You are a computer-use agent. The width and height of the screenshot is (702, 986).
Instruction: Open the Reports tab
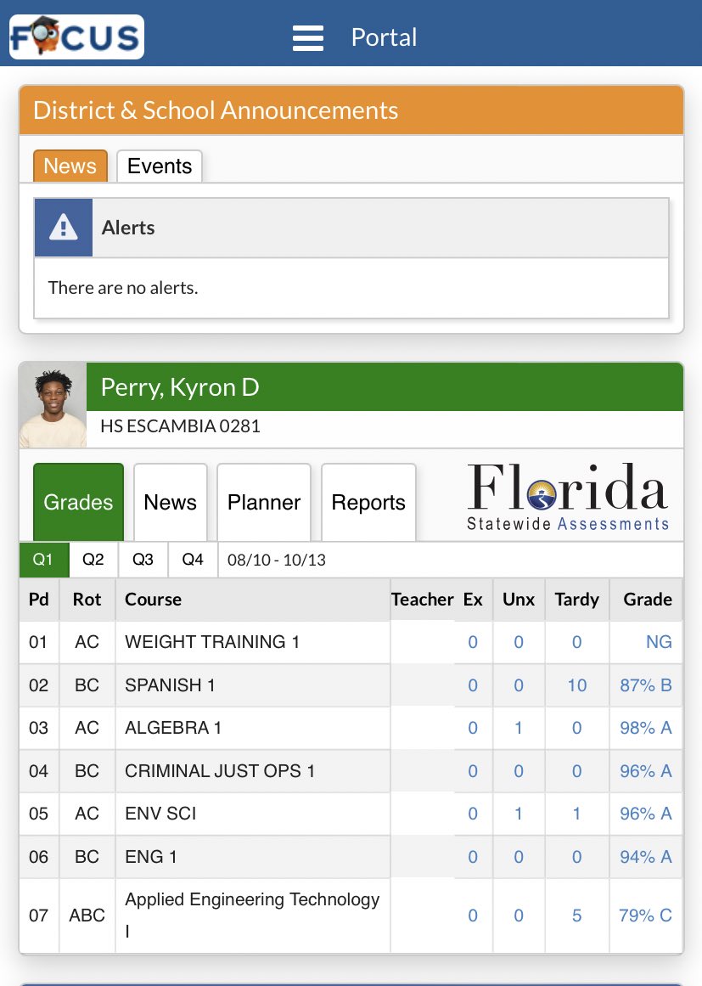point(368,502)
